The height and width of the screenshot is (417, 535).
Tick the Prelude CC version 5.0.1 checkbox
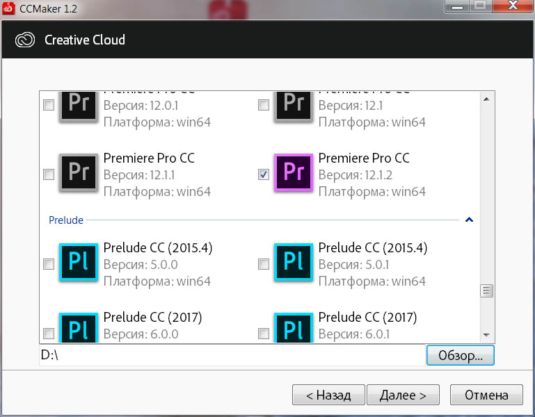click(x=264, y=263)
